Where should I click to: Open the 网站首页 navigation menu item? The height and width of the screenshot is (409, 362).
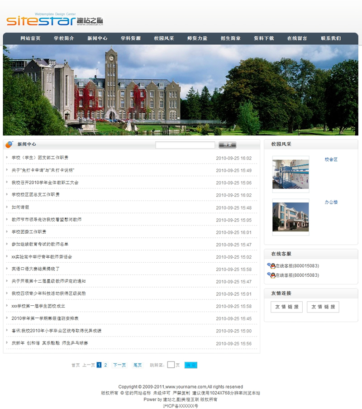point(30,38)
